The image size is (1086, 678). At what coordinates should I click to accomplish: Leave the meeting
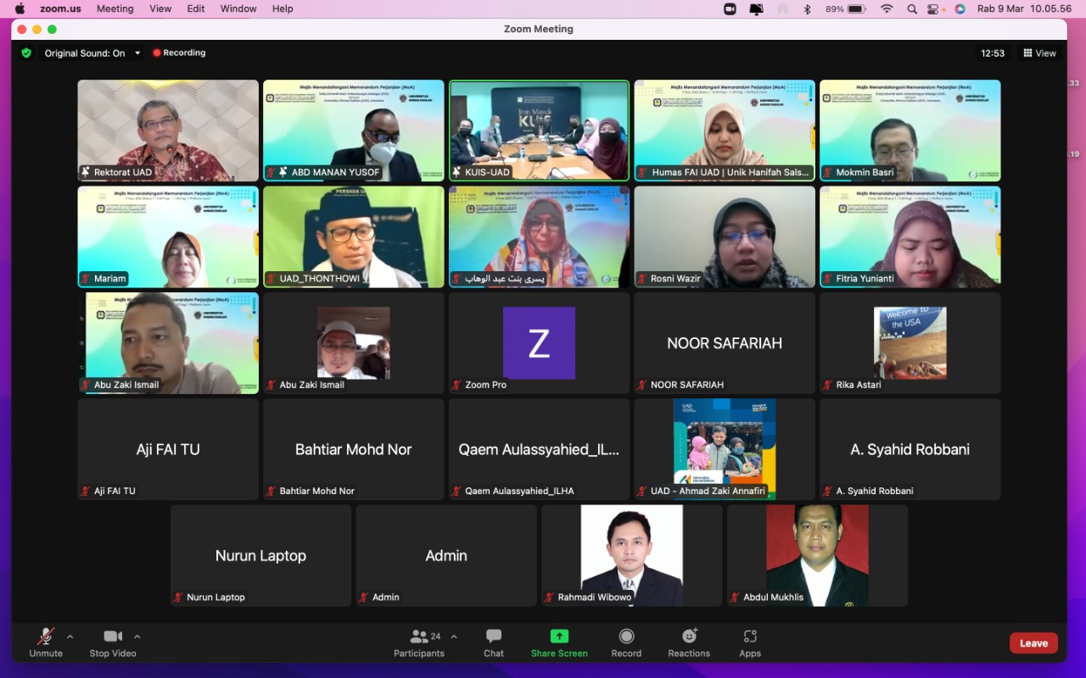1033,643
